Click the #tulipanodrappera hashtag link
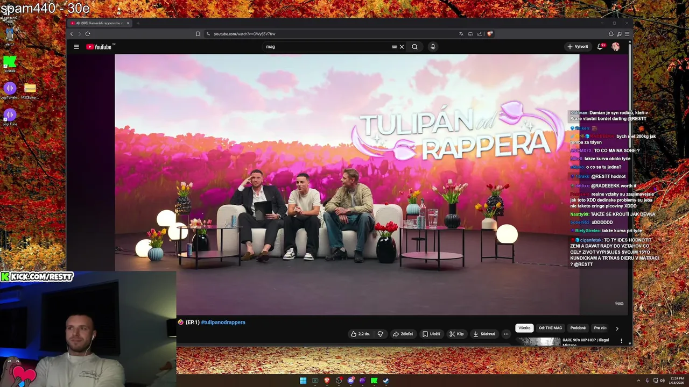This screenshot has width=689, height=387. click(x=223, y=322)
